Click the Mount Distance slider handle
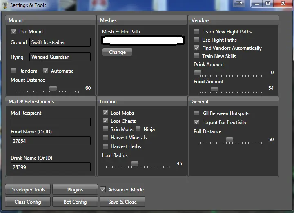Image resolution: width=294 pixels, height=213 pixels. pos(53,88)
